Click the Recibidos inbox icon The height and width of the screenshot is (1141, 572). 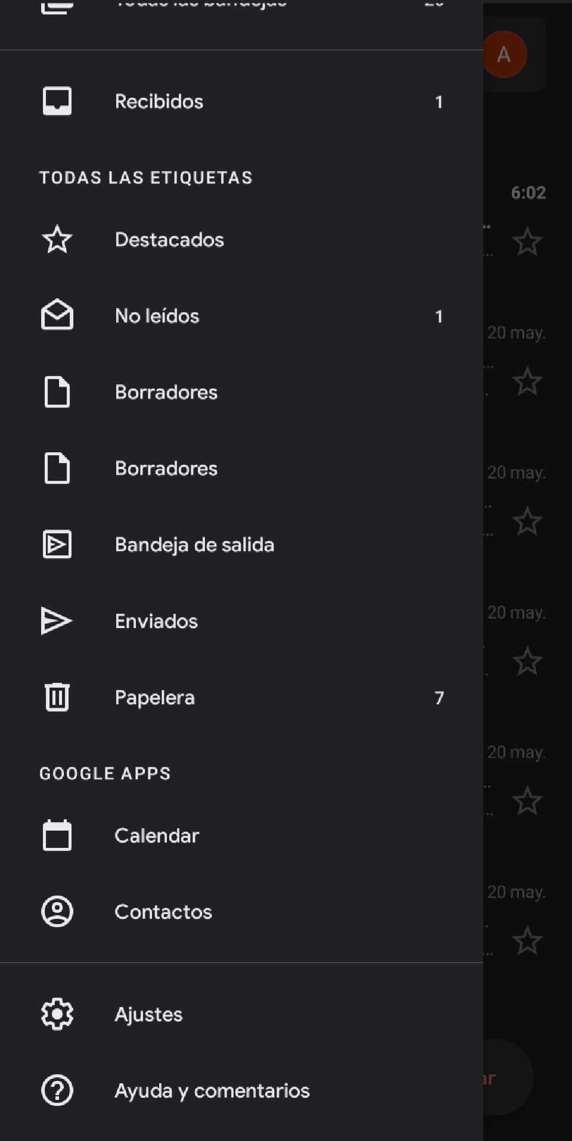57,101
